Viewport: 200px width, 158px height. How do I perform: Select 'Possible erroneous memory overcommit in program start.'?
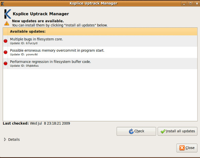100,52
